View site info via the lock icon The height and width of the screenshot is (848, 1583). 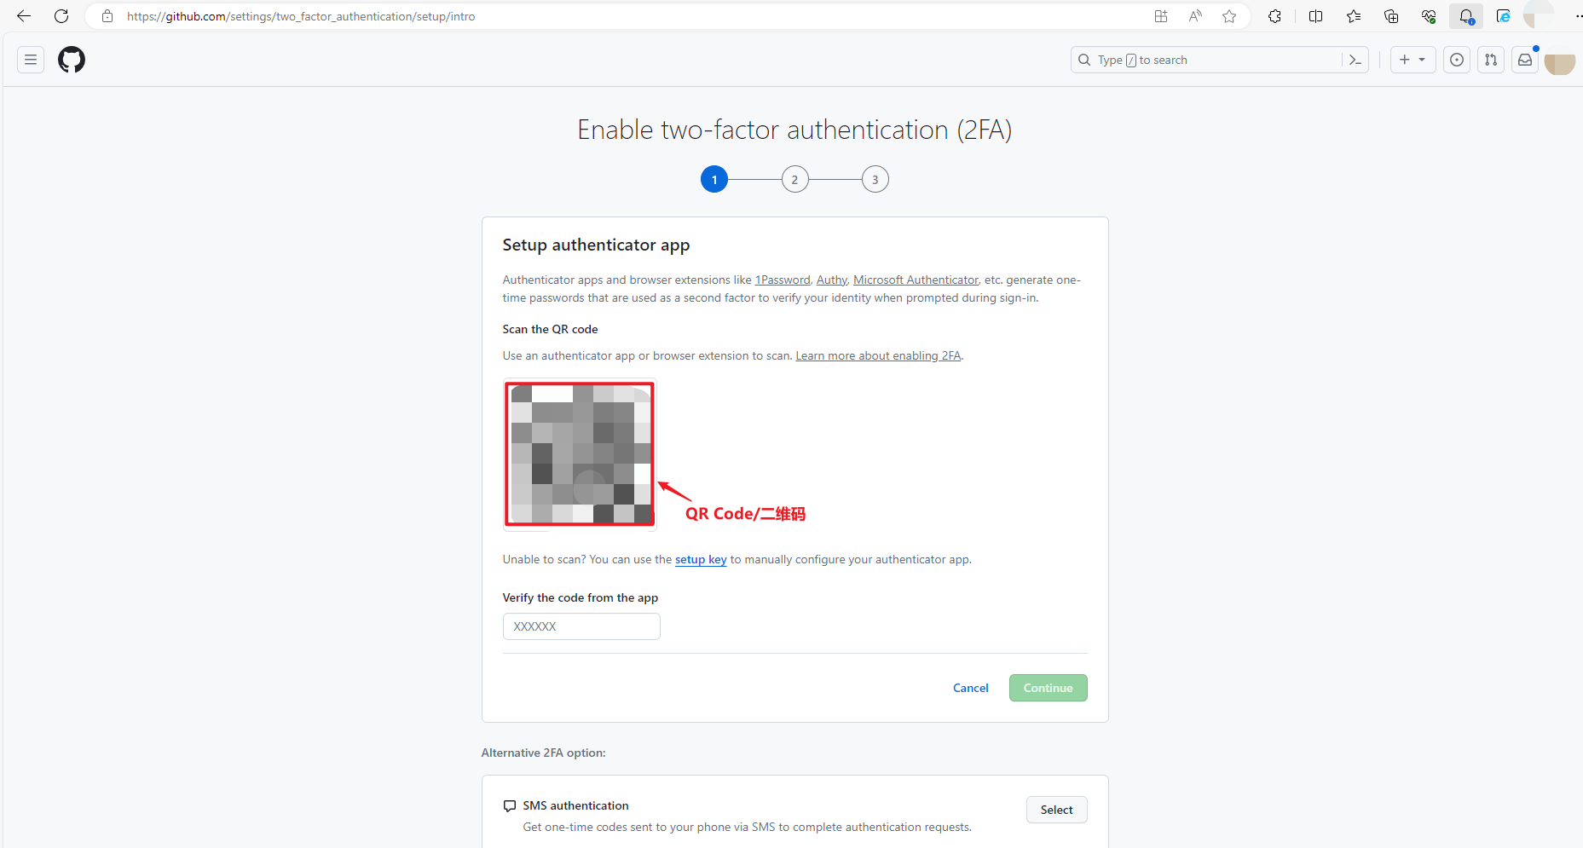[x=107, y=16]
